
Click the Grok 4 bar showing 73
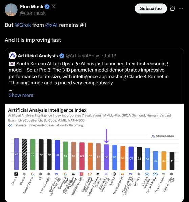click(x=17, y=154)
